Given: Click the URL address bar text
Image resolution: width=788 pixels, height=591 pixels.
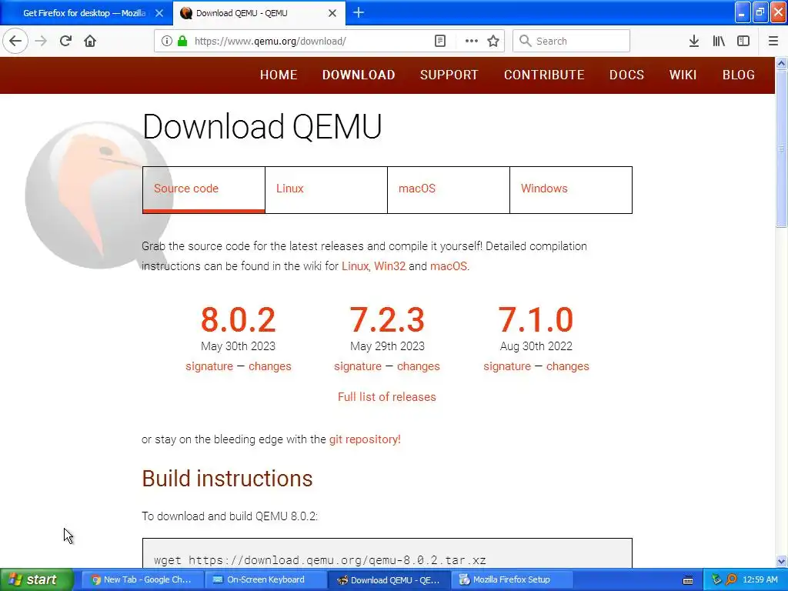Looking at the screenshot, I should pos(270,42).
